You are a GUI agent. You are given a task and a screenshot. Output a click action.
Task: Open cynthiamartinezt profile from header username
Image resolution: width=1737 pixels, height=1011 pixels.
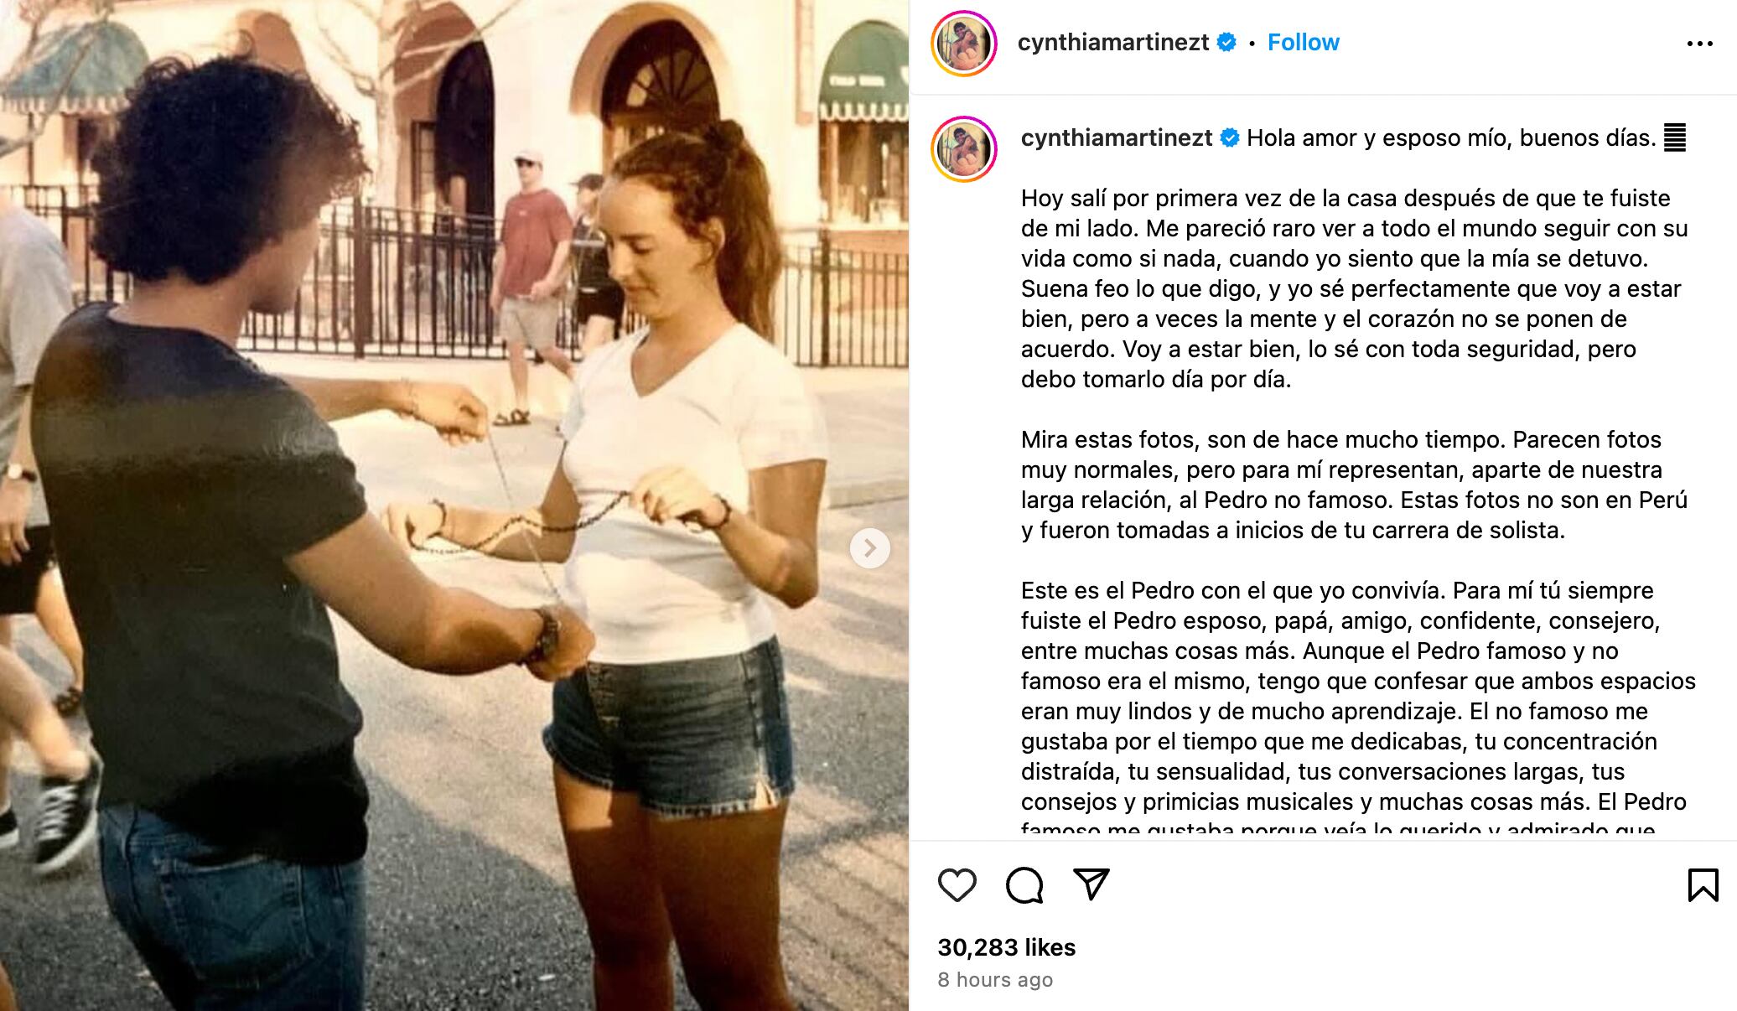click(x=1112, y=42)
